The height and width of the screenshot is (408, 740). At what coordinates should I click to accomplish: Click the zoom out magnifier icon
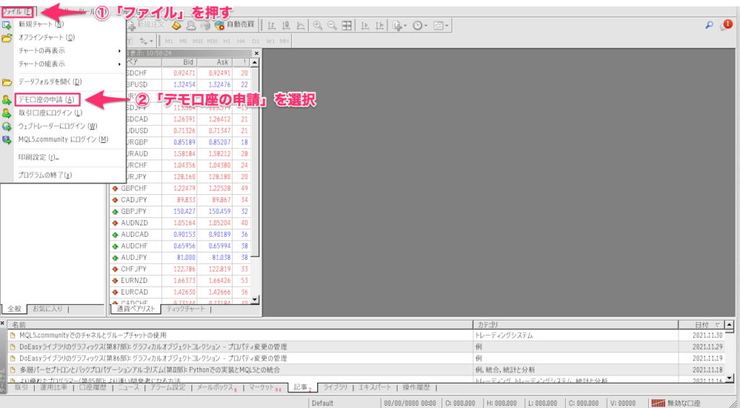pos(332,25)
